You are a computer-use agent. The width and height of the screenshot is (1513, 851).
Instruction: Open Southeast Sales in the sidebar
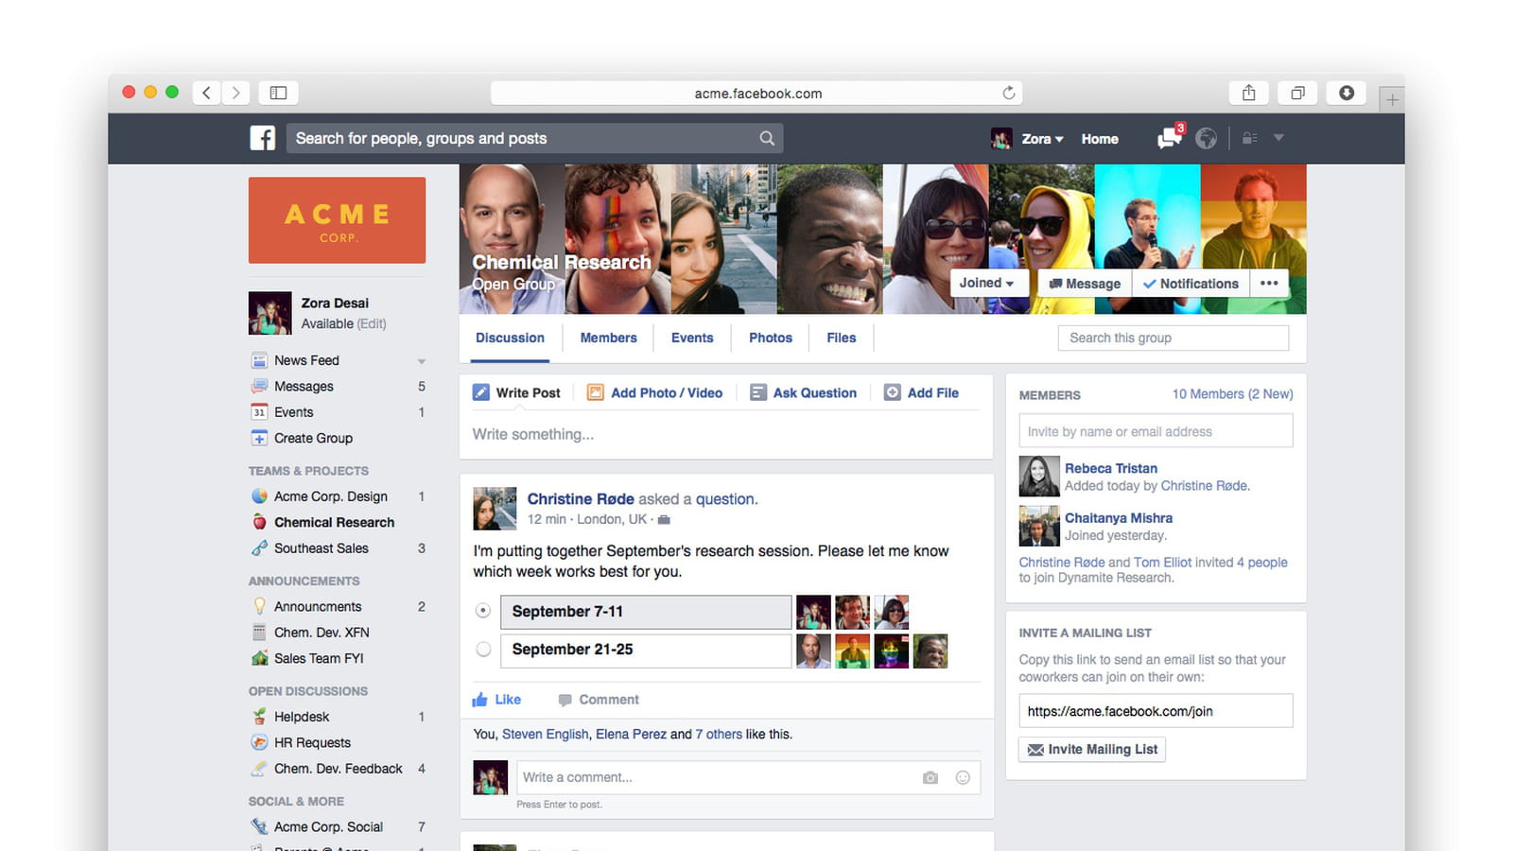(x=321, y=548)
